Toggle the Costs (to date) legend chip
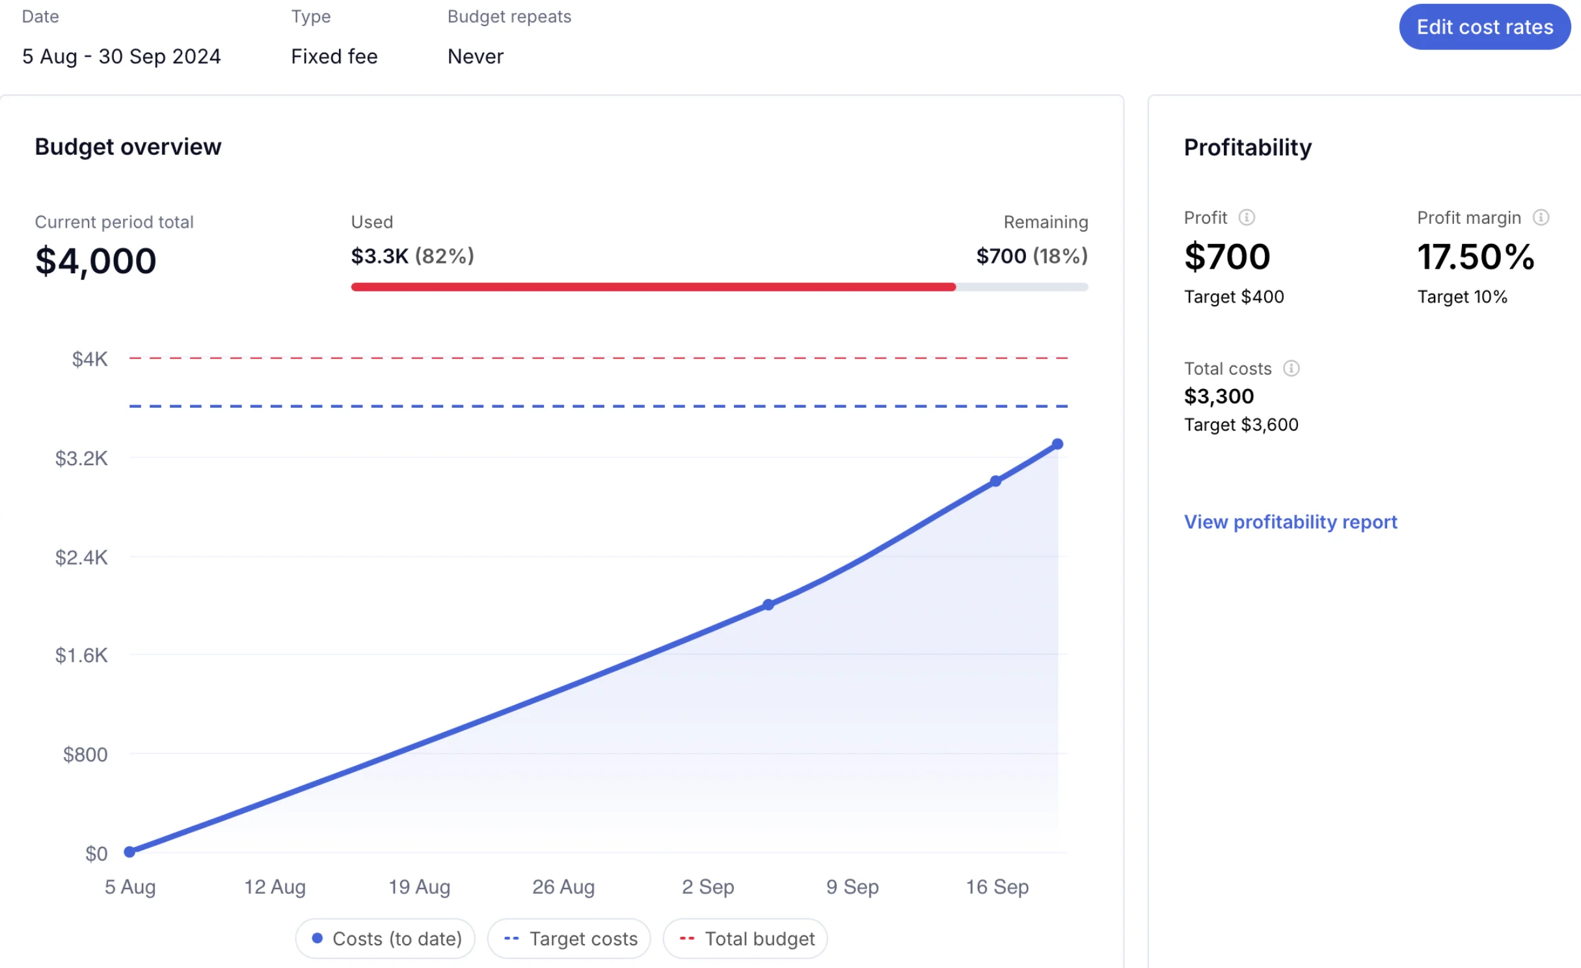This screenshot has height=968, width=1581. pyautogui.click(x=385, y=938)
